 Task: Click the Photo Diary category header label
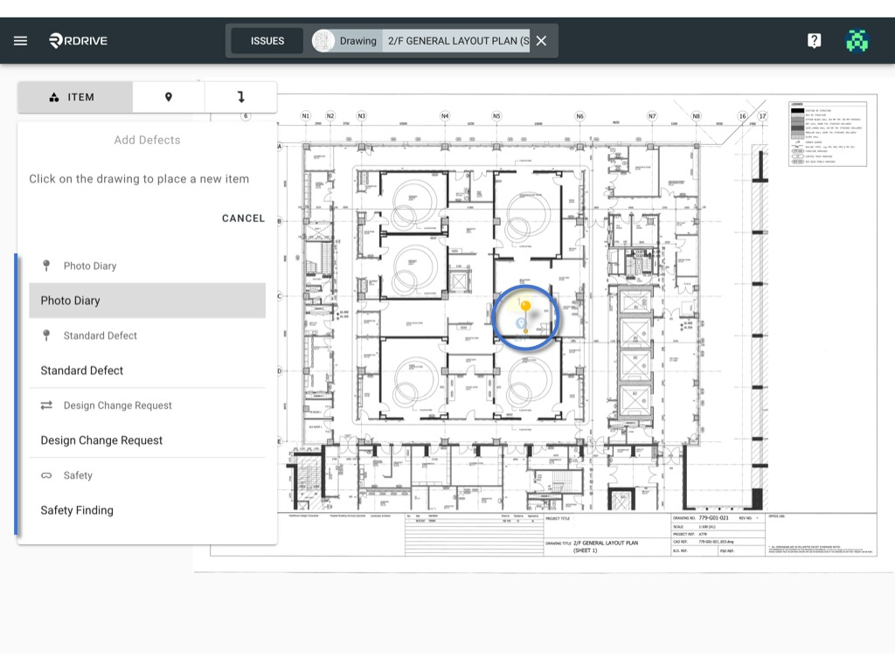point(90,266)
